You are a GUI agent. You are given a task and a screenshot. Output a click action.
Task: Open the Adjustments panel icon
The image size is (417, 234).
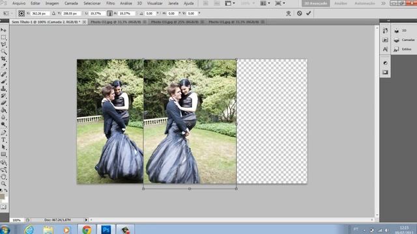[x=385, y=63]
